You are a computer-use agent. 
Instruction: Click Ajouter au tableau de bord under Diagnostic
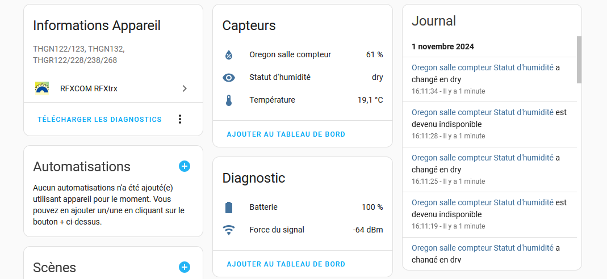(286, 264)
